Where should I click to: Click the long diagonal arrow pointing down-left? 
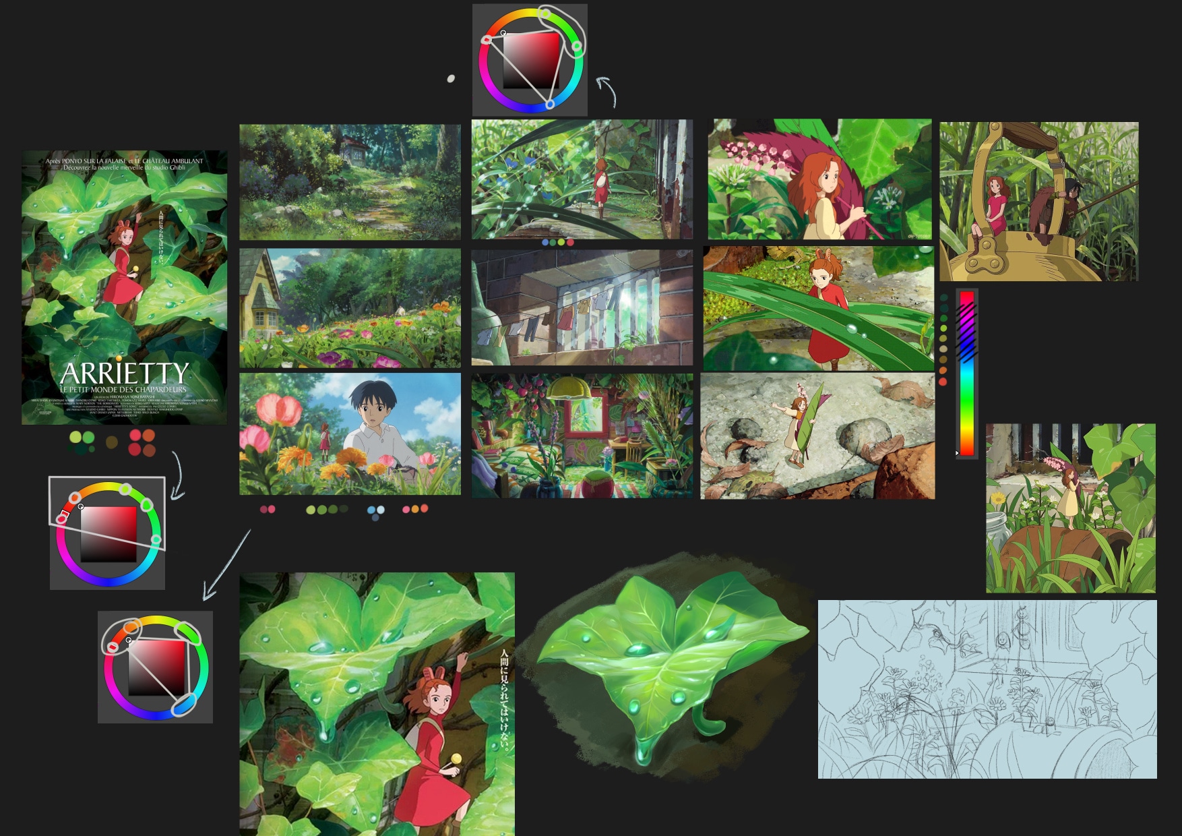pos(226,565)
